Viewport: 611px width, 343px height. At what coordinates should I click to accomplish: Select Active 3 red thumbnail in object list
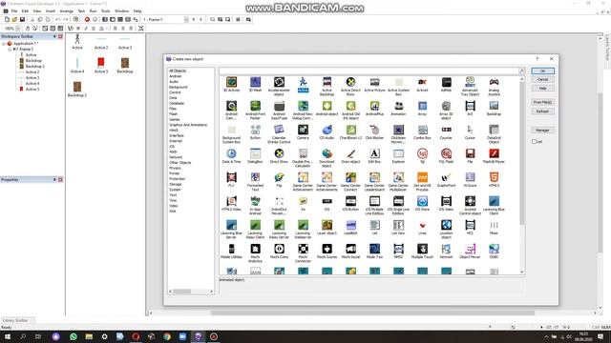(101, 62)
